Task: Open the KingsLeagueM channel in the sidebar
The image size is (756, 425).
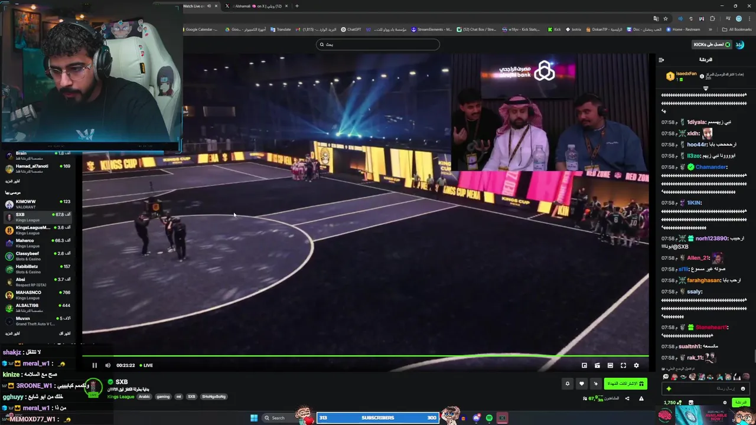Action: click(37, 230)
